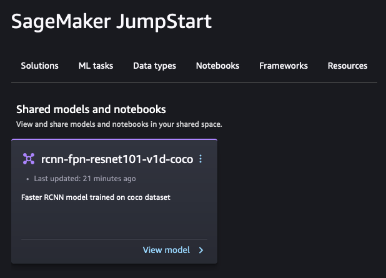Viewport: 386px width, 278px height.
Task: Click the bullet dot before Last updated
Action: (x=27, y=179)
